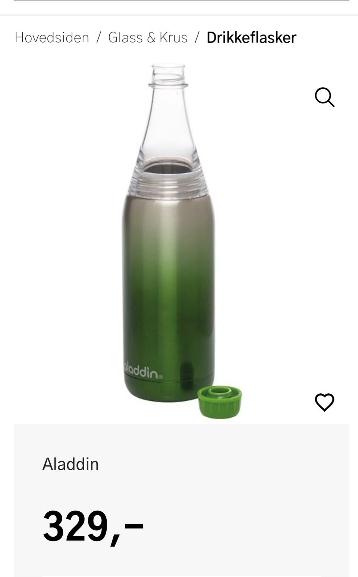Click the green screw cap beside bottle
358x577 pixels.
click(x=220, y=402)
